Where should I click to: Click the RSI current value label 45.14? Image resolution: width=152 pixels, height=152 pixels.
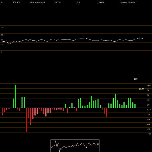[x=140, y=39]
